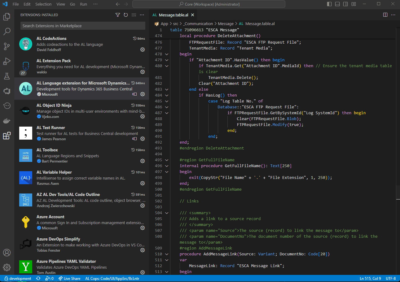Change UTF-8 file encoding

(390, 279)
